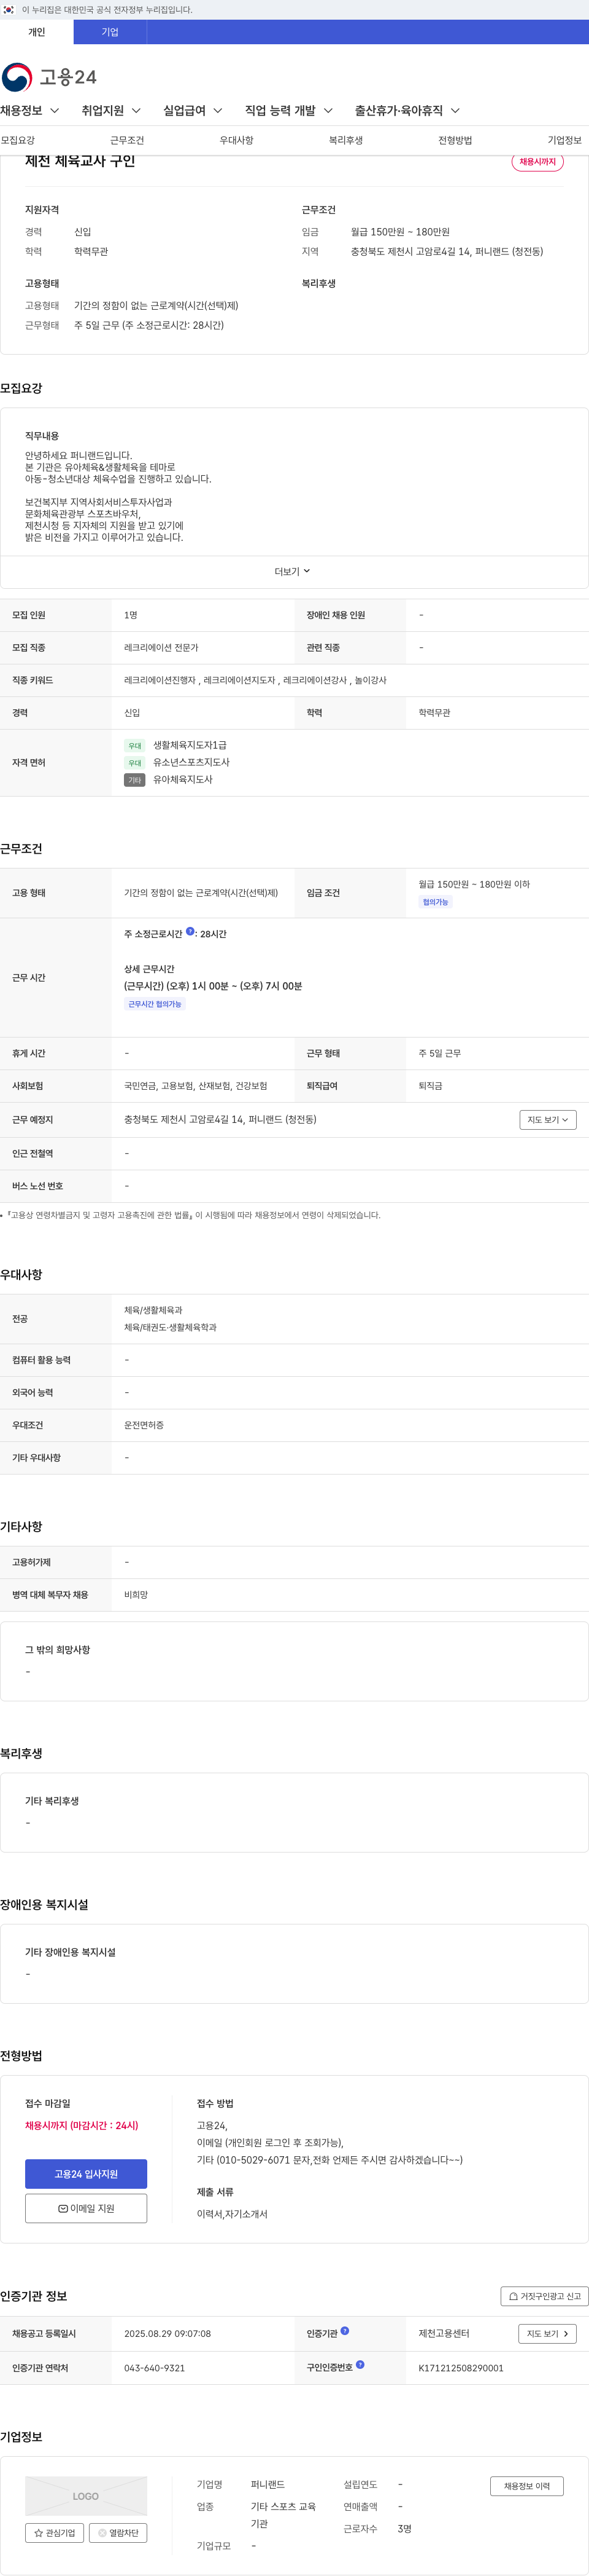
Task: Click the Korean flag icon in top banner
Action: [x=8, y=9]
